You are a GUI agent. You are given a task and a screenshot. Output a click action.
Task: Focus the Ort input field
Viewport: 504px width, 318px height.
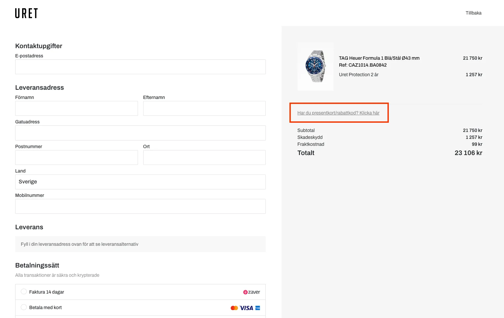click(x=204, y=157)
